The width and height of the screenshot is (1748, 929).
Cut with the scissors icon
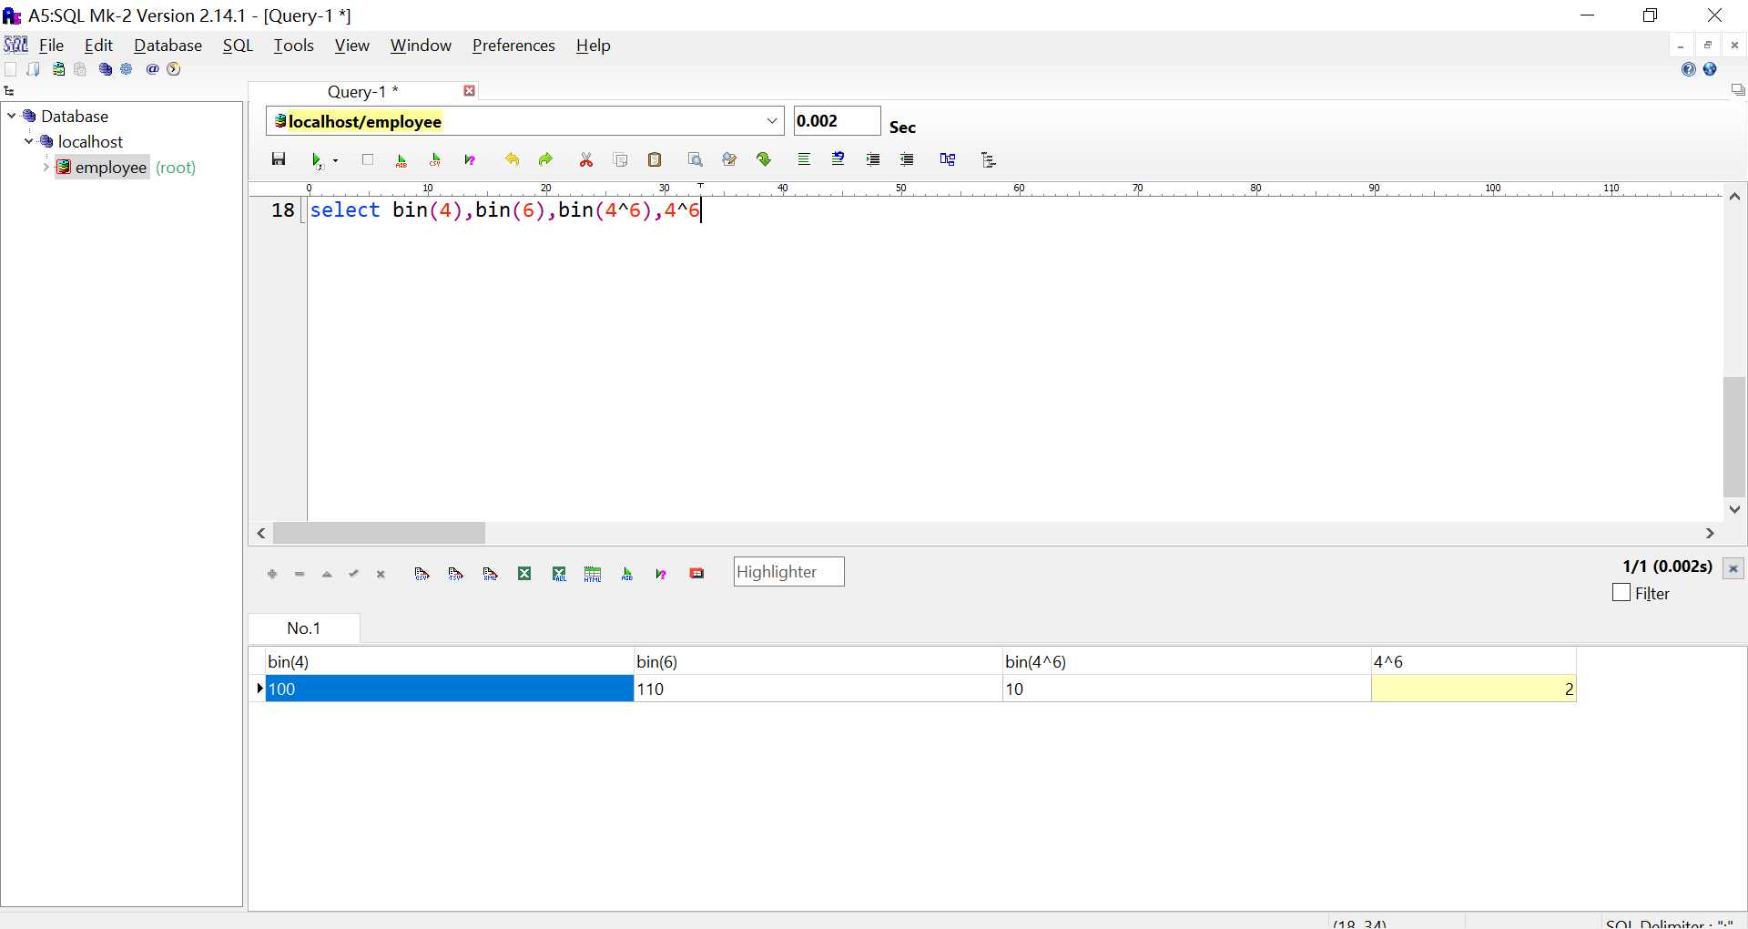pyautogui.click(x=586, y=160)
